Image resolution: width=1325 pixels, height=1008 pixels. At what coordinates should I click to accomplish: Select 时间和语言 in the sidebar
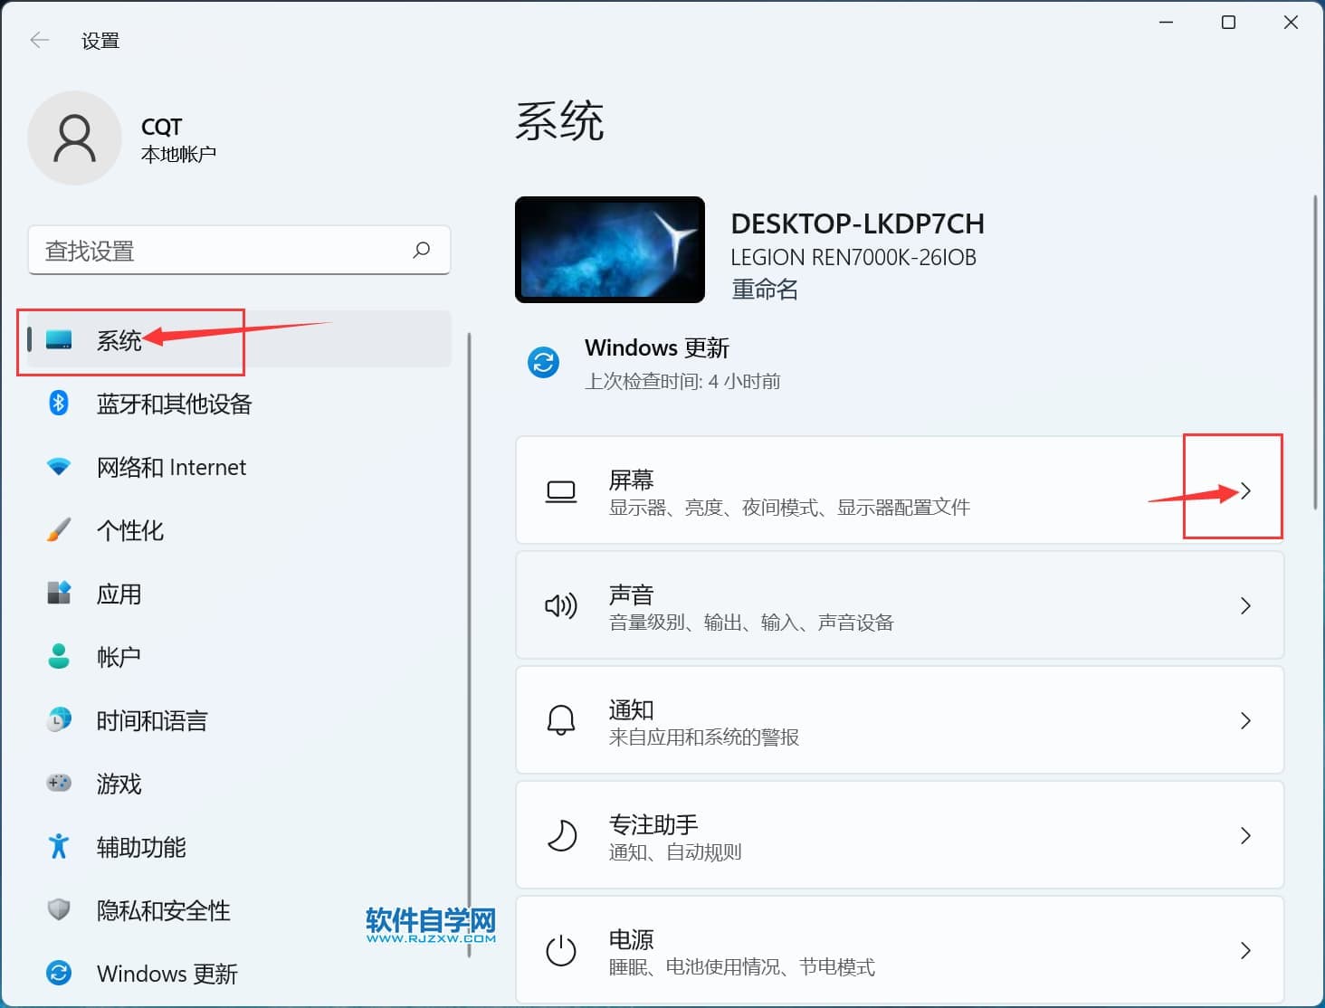coord(152,720)
